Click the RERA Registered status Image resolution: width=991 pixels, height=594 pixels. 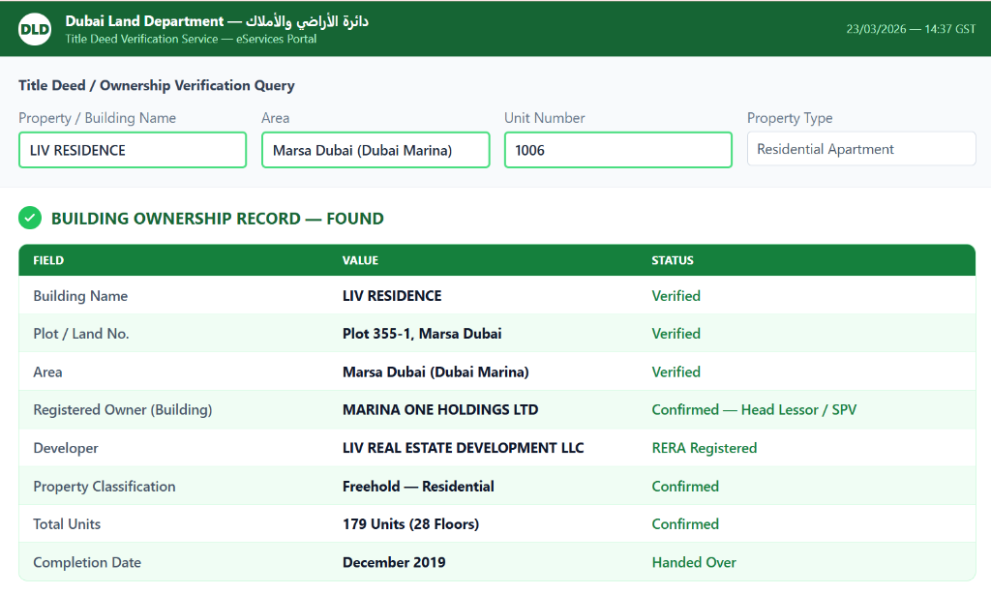pos(705,449)
